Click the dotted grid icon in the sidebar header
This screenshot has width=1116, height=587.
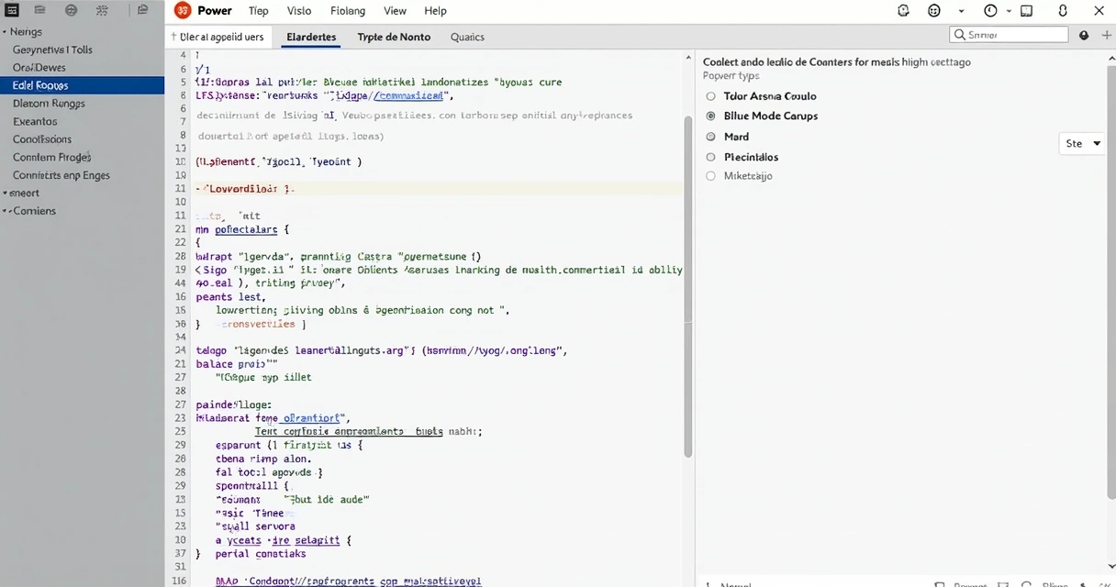coord(102,11)
